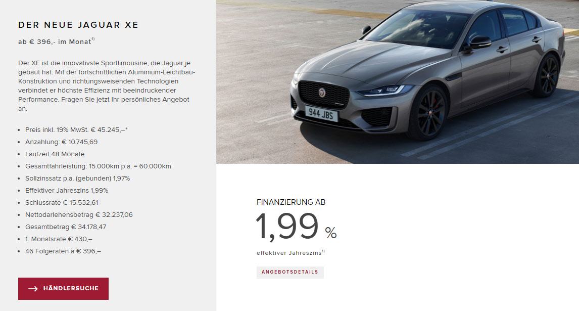Click the 'Gesamtbetrag € 34.178,47' entry
Viewport: 579px width, 311px height.
(x=66, y=227)
